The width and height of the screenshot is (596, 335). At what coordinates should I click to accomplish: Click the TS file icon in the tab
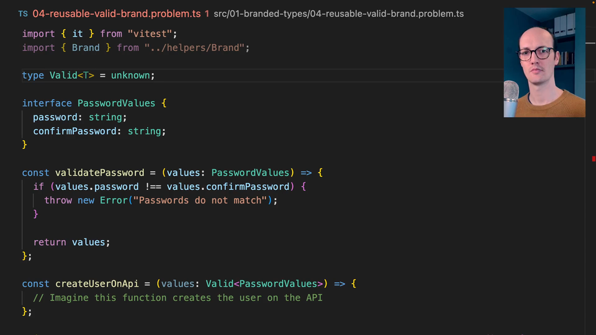(22, 14)
